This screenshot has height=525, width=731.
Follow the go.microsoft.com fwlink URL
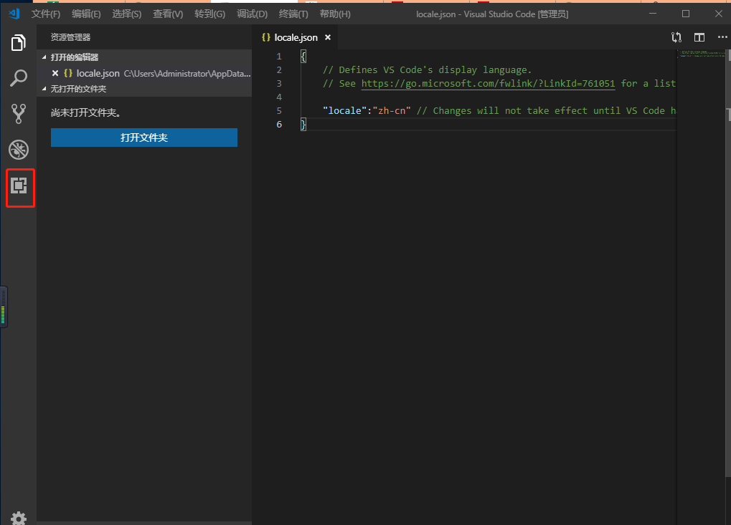(x=488, y=83)
